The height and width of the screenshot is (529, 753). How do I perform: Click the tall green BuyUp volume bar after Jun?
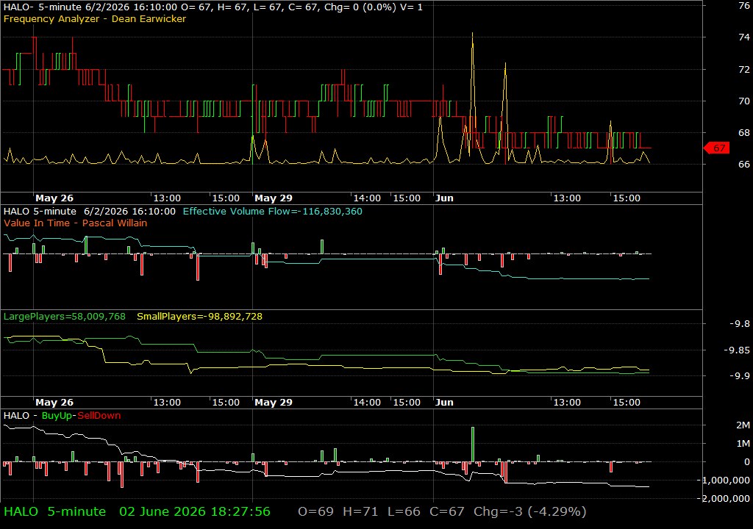coord(473,444)
